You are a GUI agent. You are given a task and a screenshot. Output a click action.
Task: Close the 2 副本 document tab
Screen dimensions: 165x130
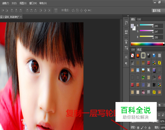(x=21, y=17)
